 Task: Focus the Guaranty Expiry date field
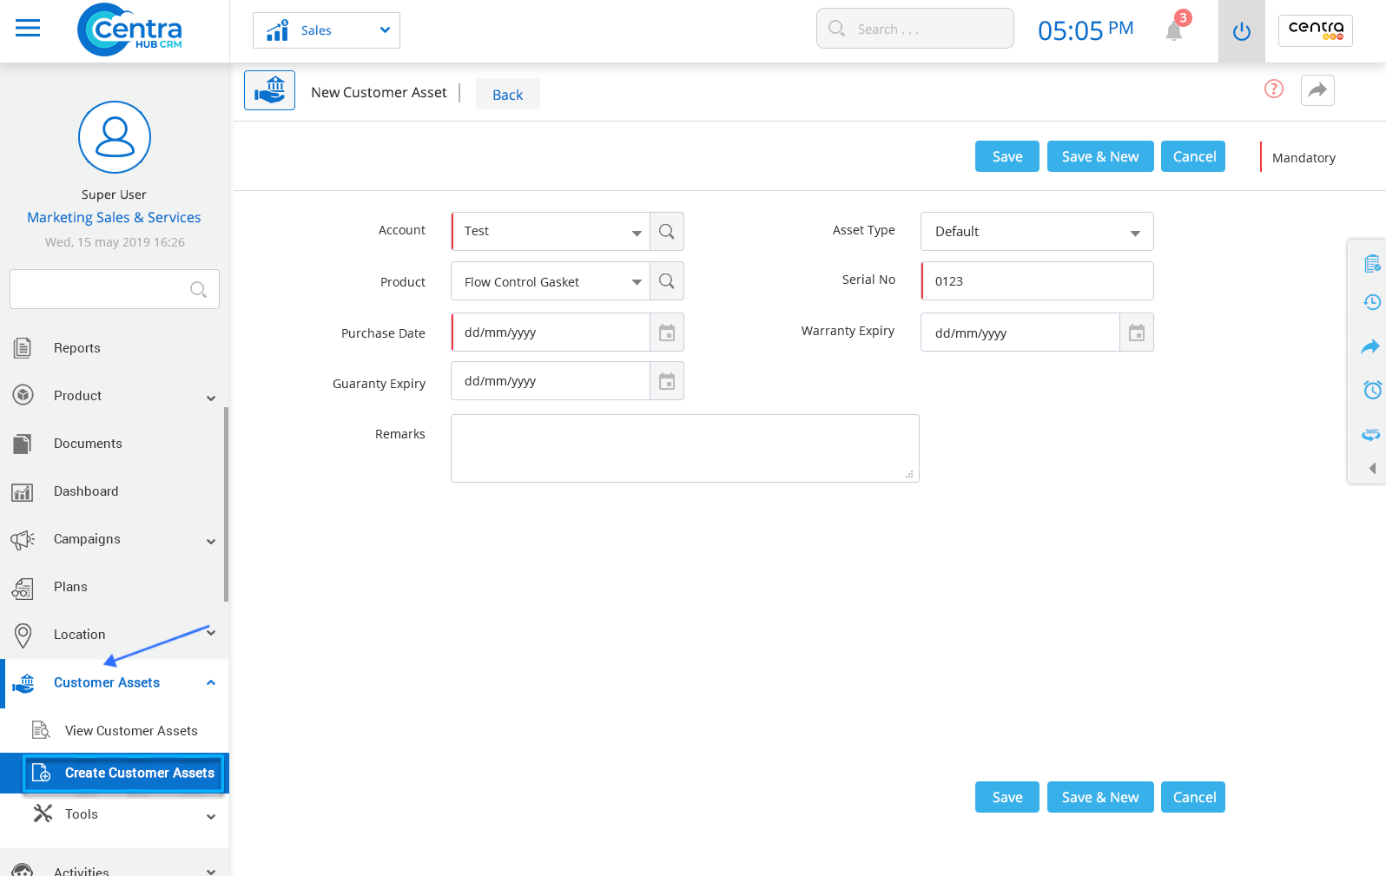(x=551, y=381)
